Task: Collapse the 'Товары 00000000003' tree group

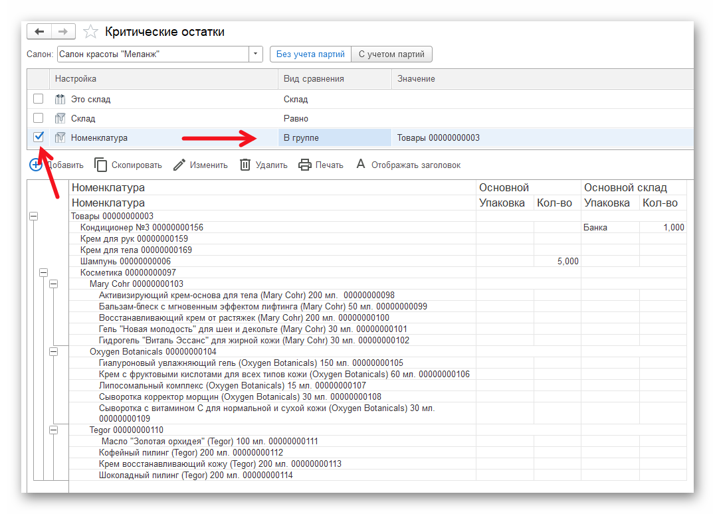Action: pyautogui.click(x=34, y=216)
